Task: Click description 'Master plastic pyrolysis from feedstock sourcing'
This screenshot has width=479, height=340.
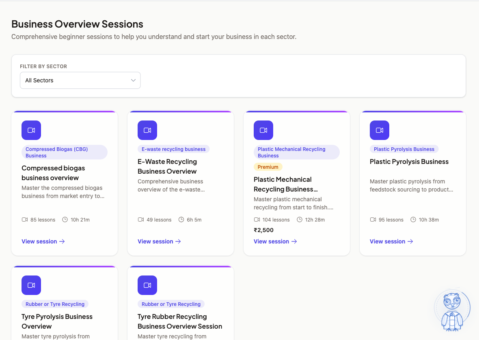Action: point(412,185)
